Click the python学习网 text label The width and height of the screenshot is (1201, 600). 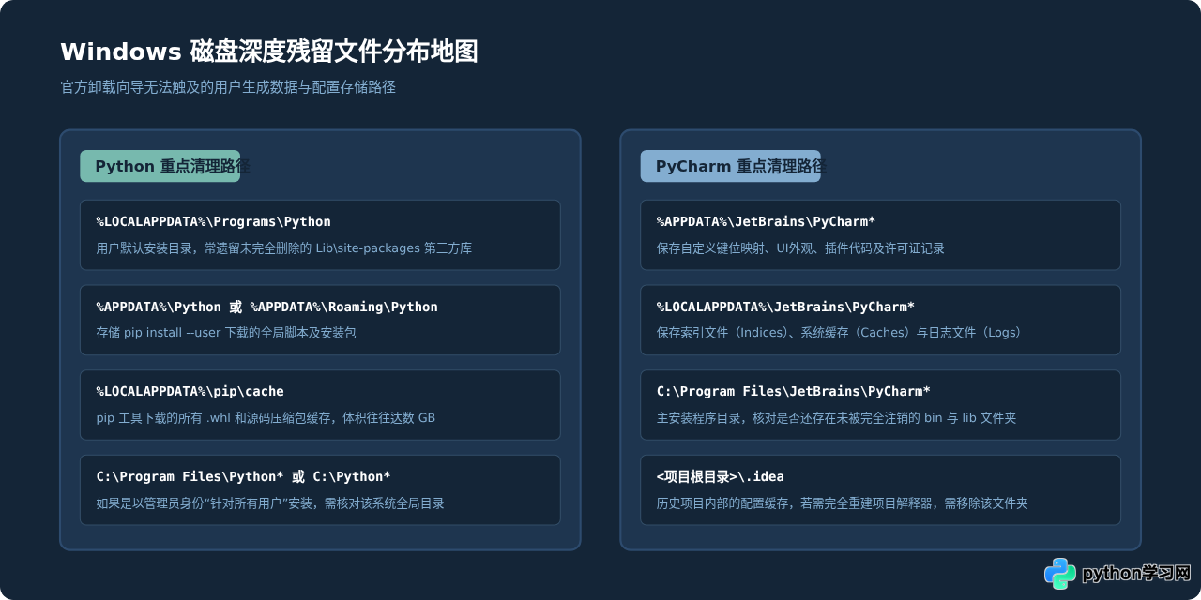(x=1136, y=573)
